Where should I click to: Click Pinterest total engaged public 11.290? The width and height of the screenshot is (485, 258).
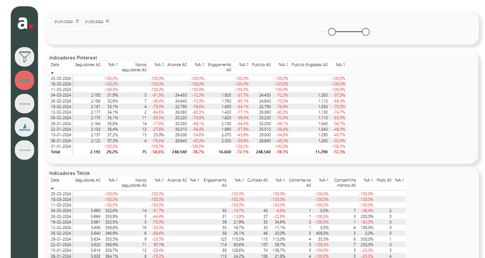pyautogui.click(x=321, y=152)
